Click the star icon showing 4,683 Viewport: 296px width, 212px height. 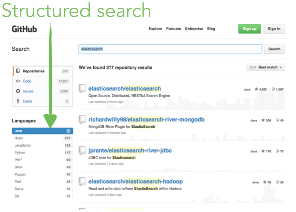click(256, 89)
